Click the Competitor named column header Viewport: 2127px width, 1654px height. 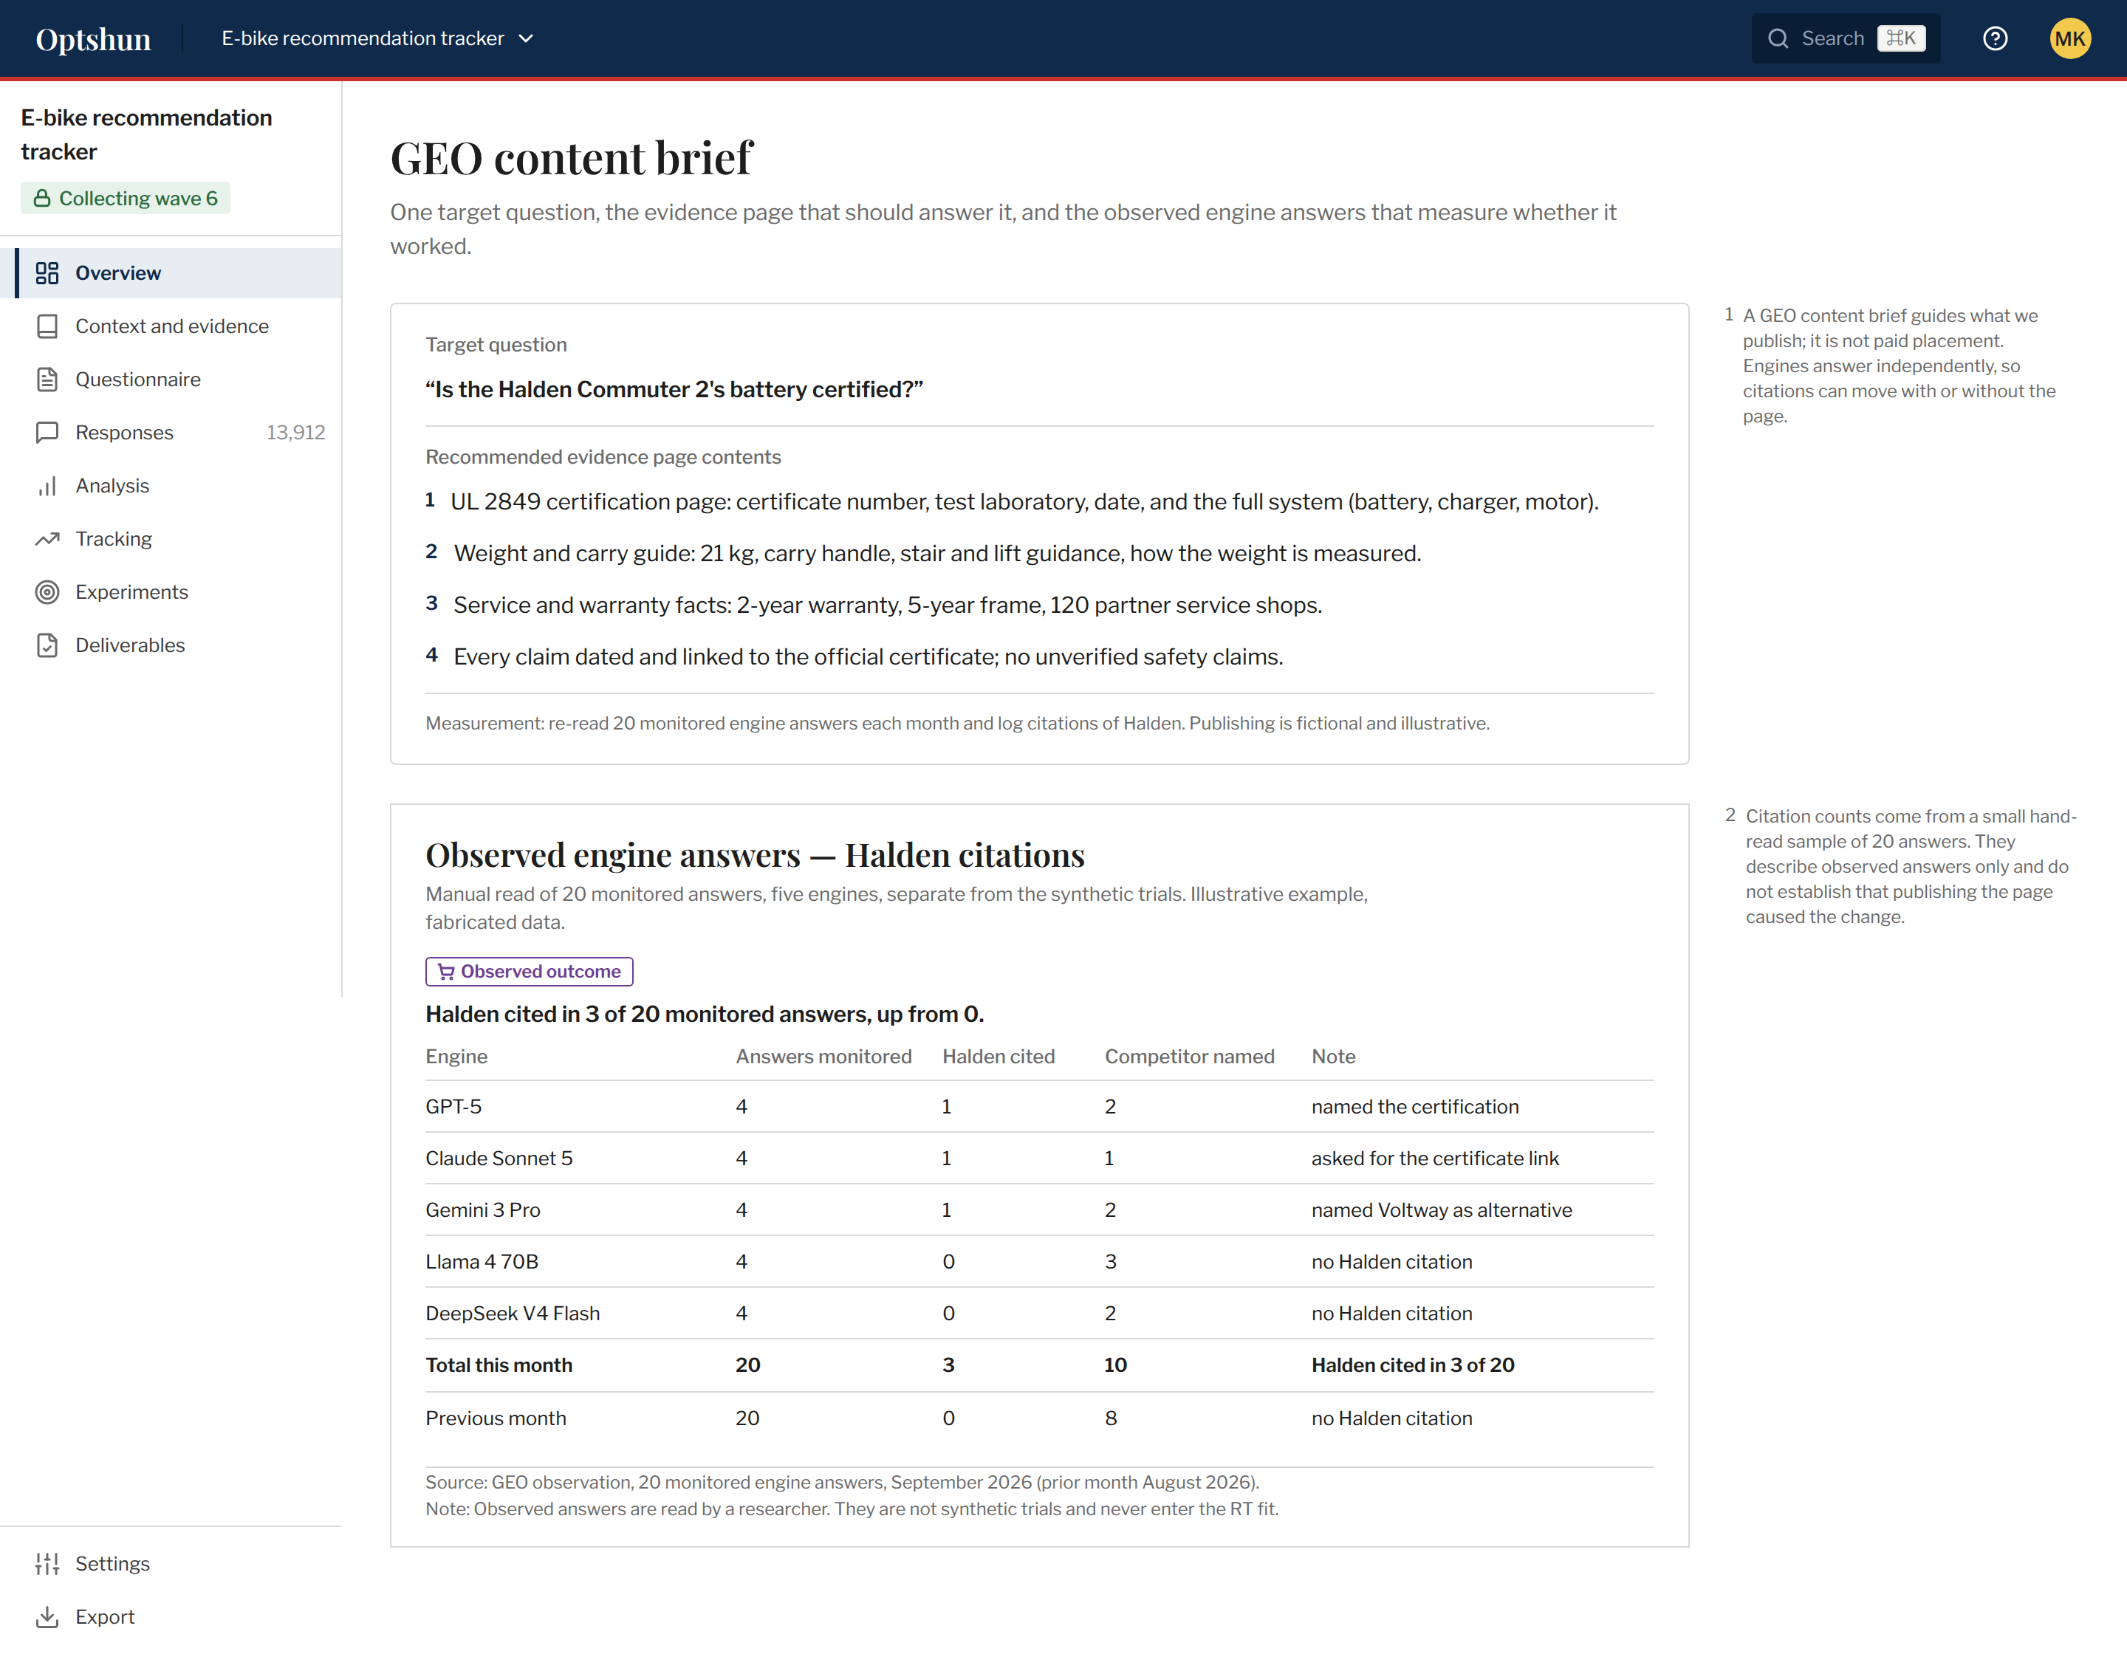(x=1189, y=1056)
